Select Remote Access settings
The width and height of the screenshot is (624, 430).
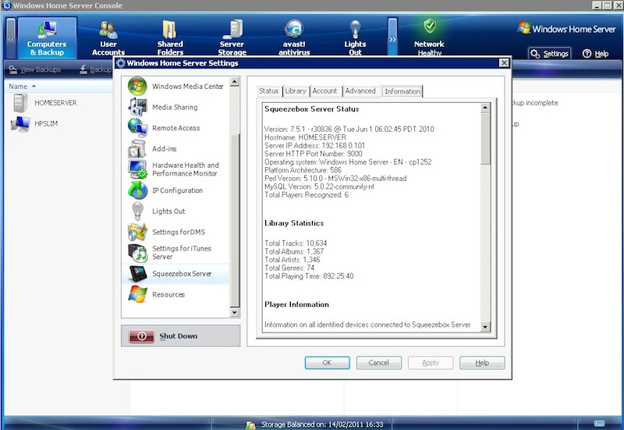[x=176, y=128]
